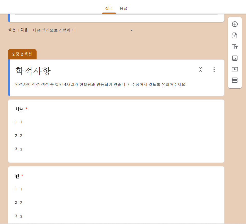The width and height of the screenshot is (246, 224).
Task: Click the 2 중 2 섹션 label
Action: (x=22, y=54)
